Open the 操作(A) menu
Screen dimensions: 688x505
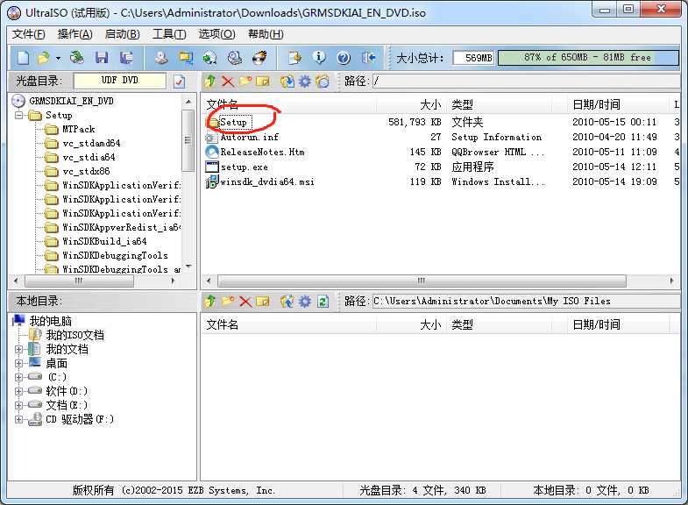(75, 34)
